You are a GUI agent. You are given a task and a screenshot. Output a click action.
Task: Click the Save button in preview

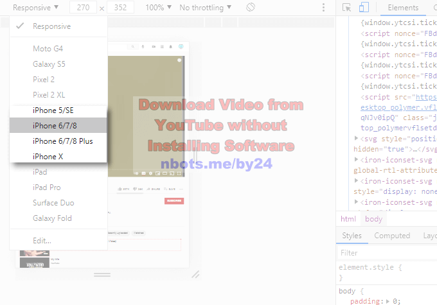pyautogui.click(x=170, y=189)
